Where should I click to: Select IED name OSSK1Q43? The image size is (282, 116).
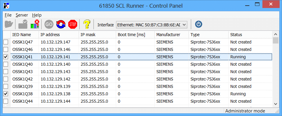click(23, 72)
